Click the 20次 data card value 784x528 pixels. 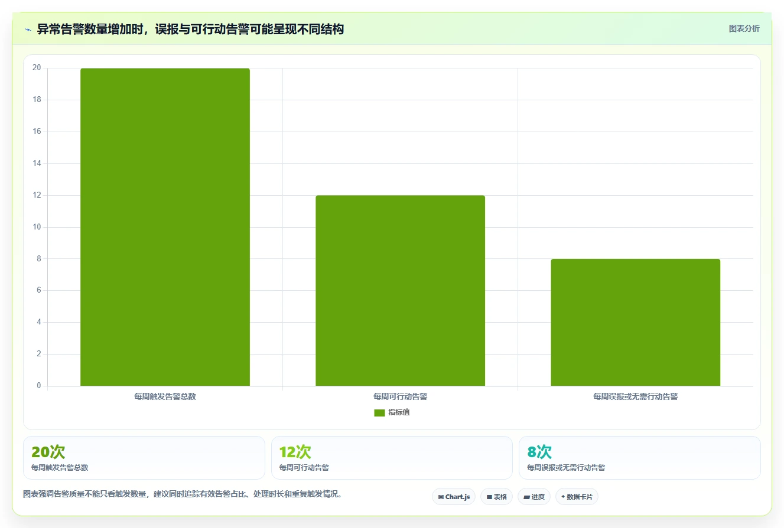[48, 452]
